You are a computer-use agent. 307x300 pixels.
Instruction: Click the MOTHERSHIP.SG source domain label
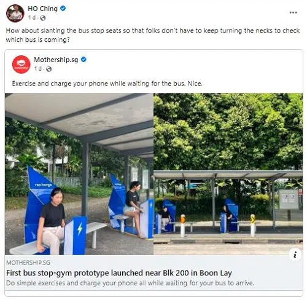pos(28,262)
